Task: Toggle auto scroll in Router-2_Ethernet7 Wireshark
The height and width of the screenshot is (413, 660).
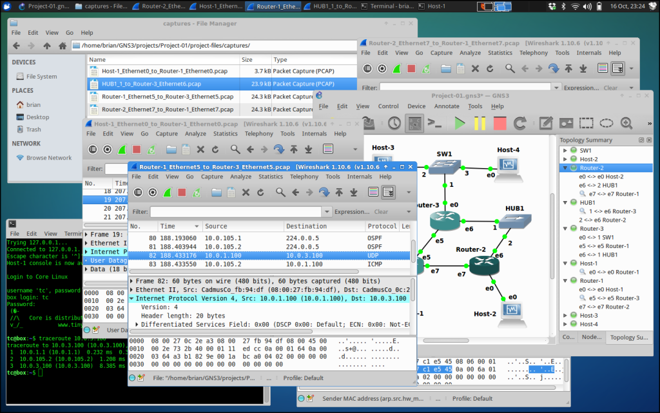Action: 617,68
